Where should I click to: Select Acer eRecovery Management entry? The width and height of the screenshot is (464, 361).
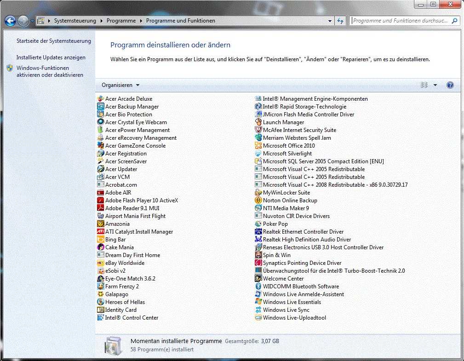pyautogui.click(x=137, y=138)
